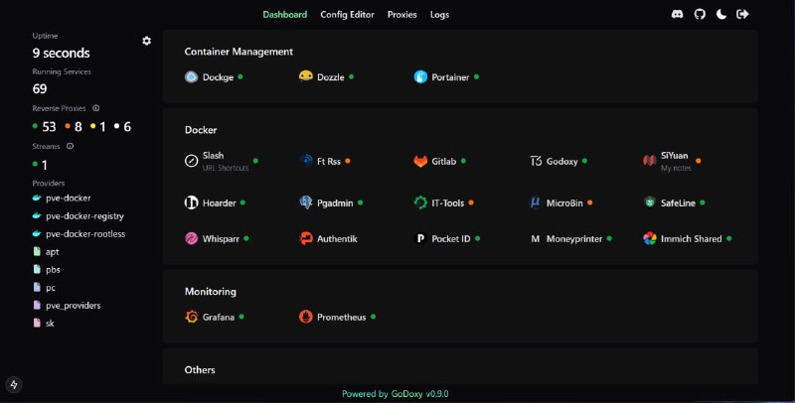
Task: Go to the Logs tab
Action: coord(439,15)
